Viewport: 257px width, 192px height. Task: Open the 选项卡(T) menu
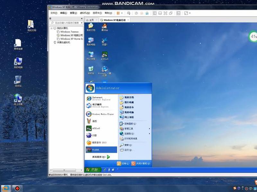pyautogui.click(x=97, y=13)
